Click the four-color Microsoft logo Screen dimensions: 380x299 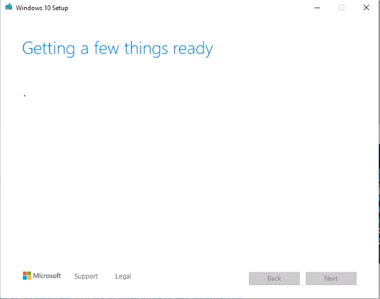pos(27,276)
